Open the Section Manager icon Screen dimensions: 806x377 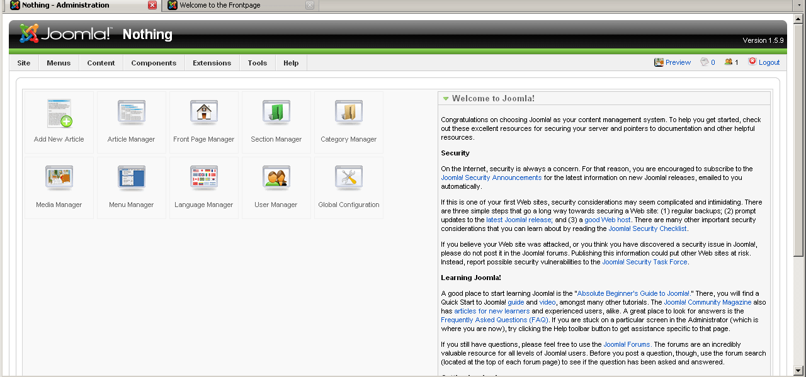tap(276, 122)
